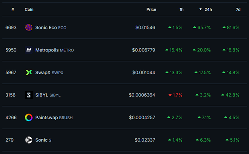Click the price $0.0006364
The width and height of the screenshot is (249, 154).
142,95
